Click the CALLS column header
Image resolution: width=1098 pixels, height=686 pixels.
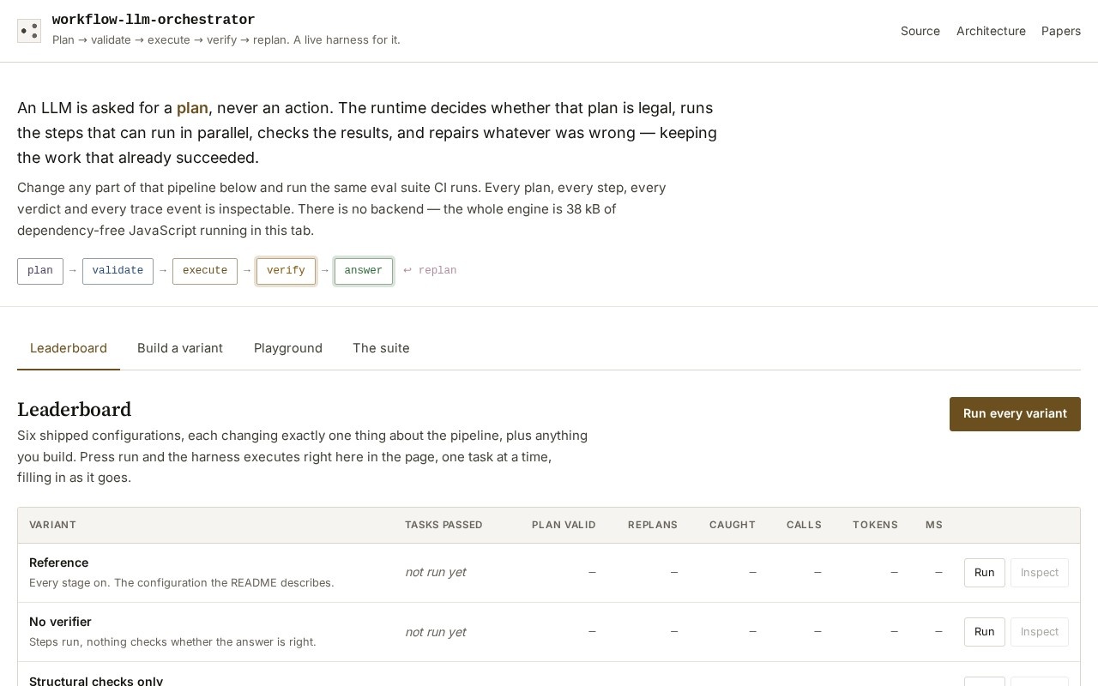click(804, 525)
